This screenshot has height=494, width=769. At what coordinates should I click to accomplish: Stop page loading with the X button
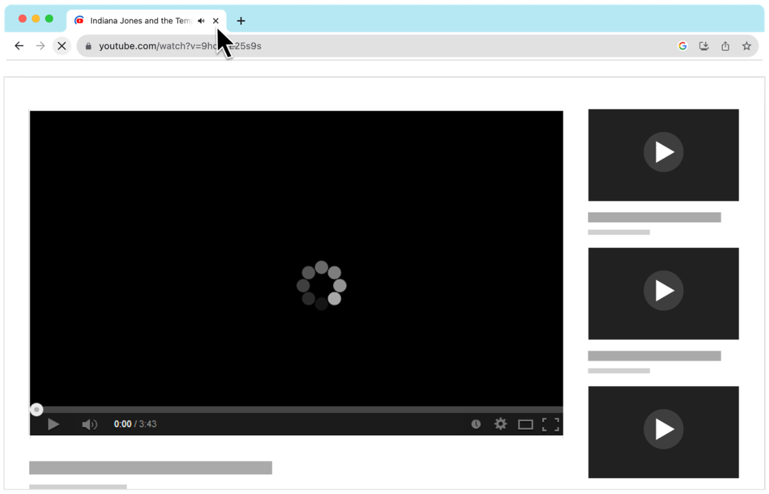(x=61, y=46)
